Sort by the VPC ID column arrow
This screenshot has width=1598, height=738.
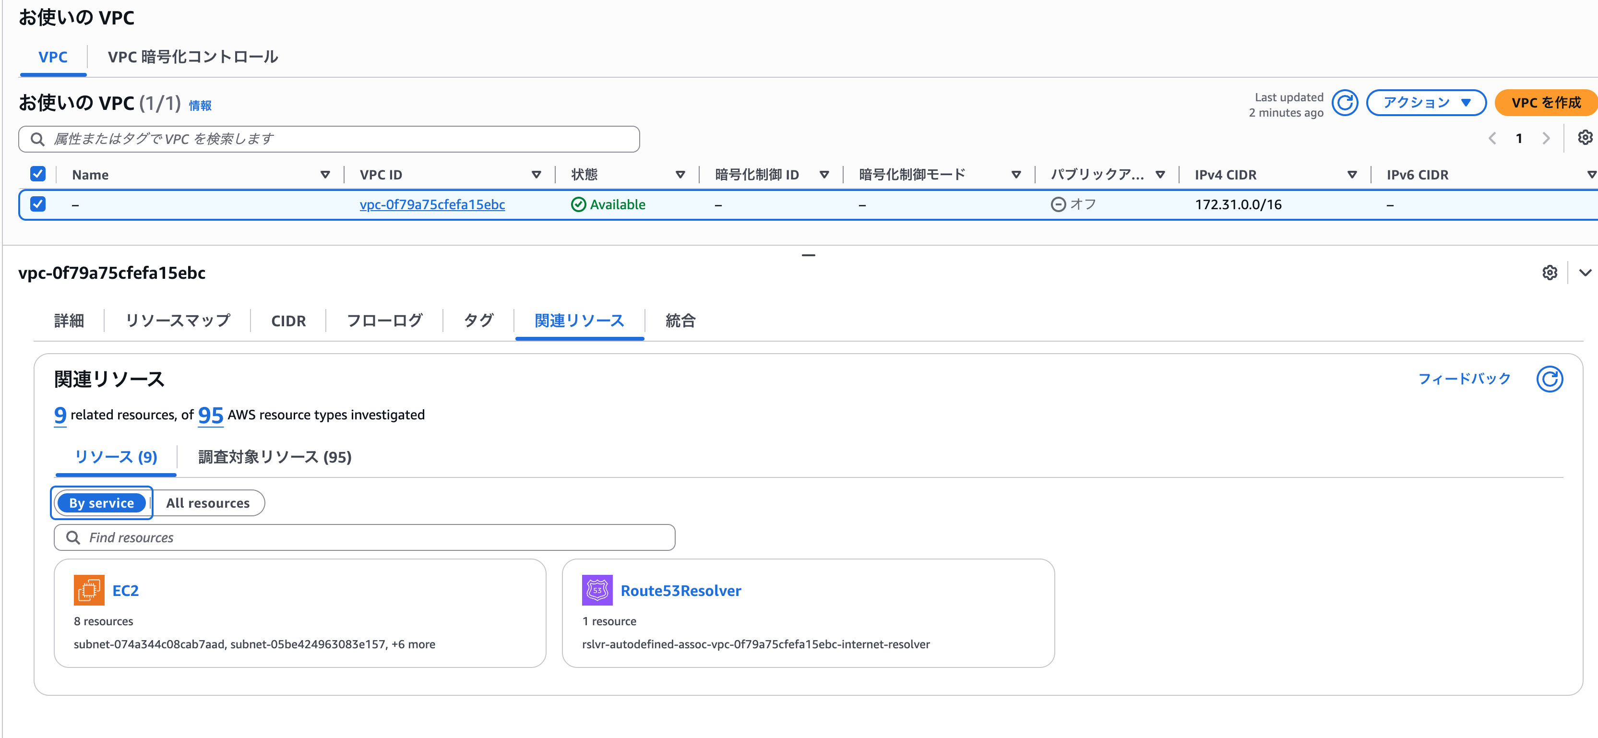536,175
